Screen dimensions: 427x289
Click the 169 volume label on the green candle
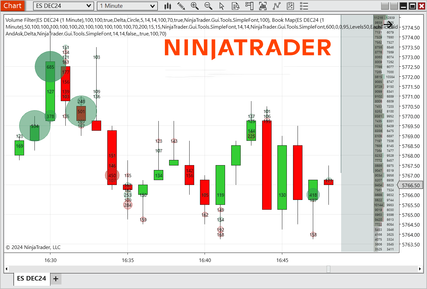tap(20, 146)
